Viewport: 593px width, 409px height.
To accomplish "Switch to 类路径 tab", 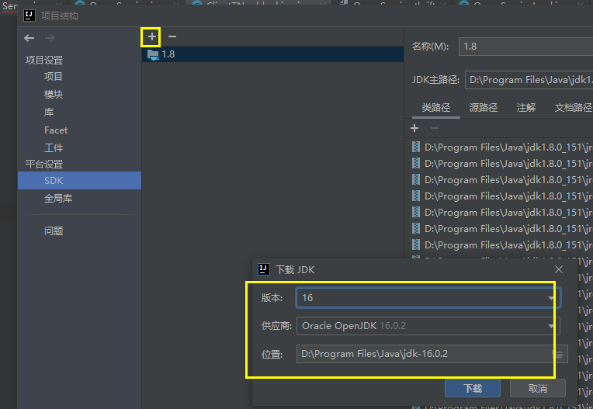I will click(x=436, y=108).
